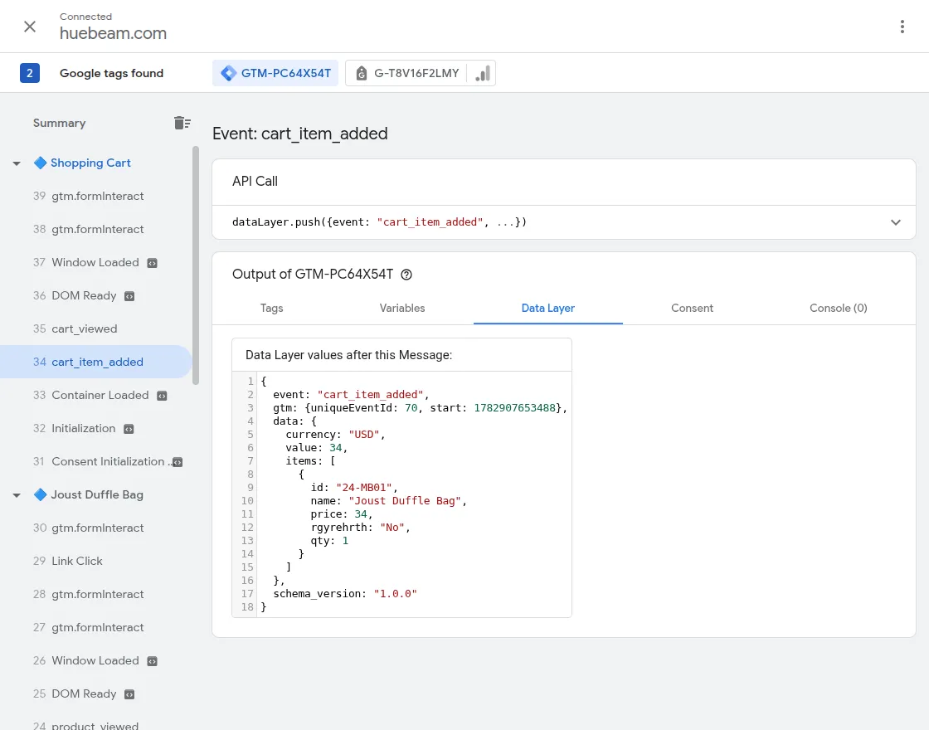Open event 33 Container Loaded

tap(96, 395)
